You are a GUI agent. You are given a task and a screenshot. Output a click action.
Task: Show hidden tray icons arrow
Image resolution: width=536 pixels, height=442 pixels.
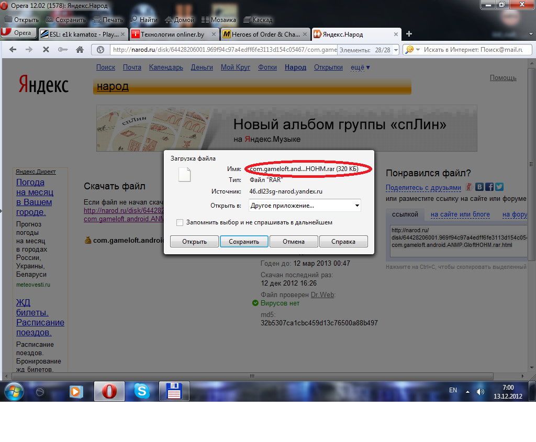467,392
